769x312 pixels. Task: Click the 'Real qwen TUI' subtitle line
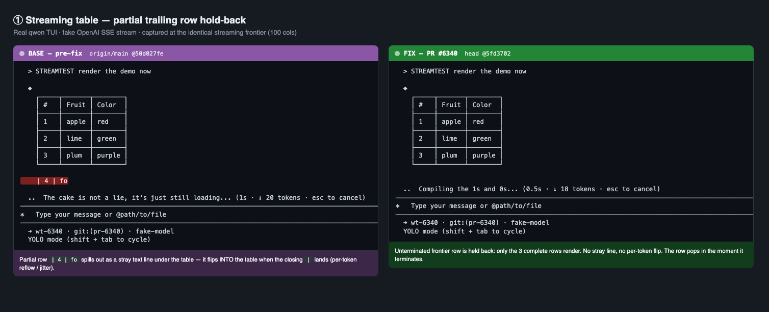[x=155, y=33]
